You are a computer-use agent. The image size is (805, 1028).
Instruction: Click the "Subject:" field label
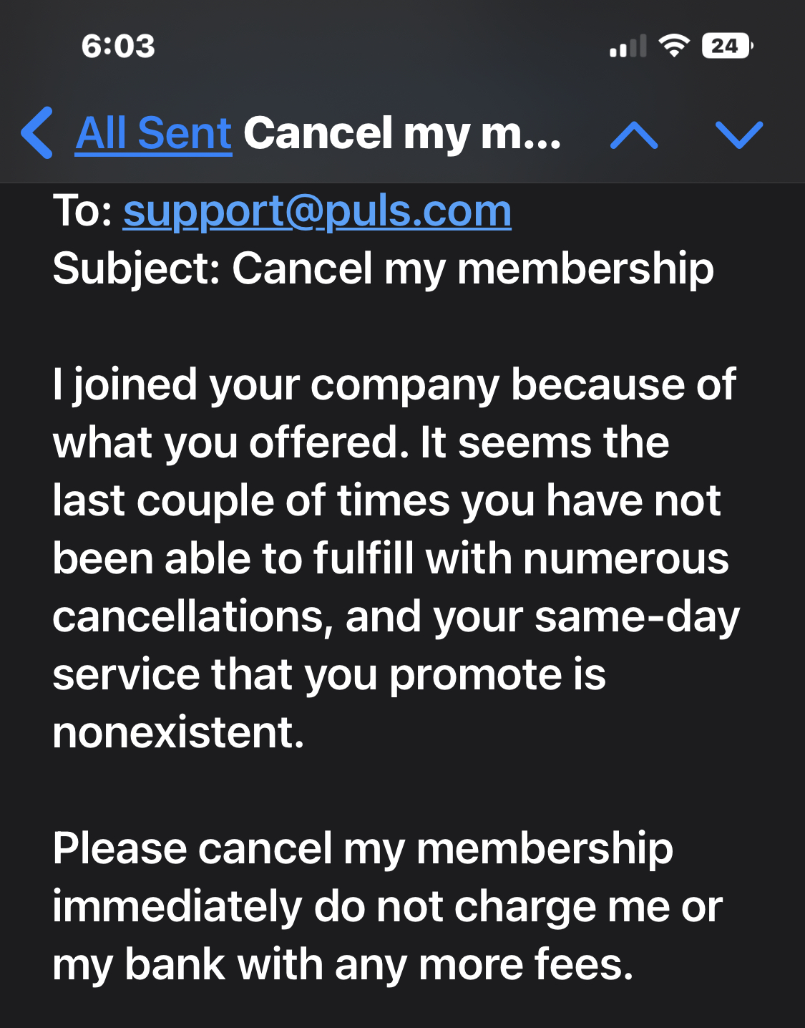click(x=136, y=269)
